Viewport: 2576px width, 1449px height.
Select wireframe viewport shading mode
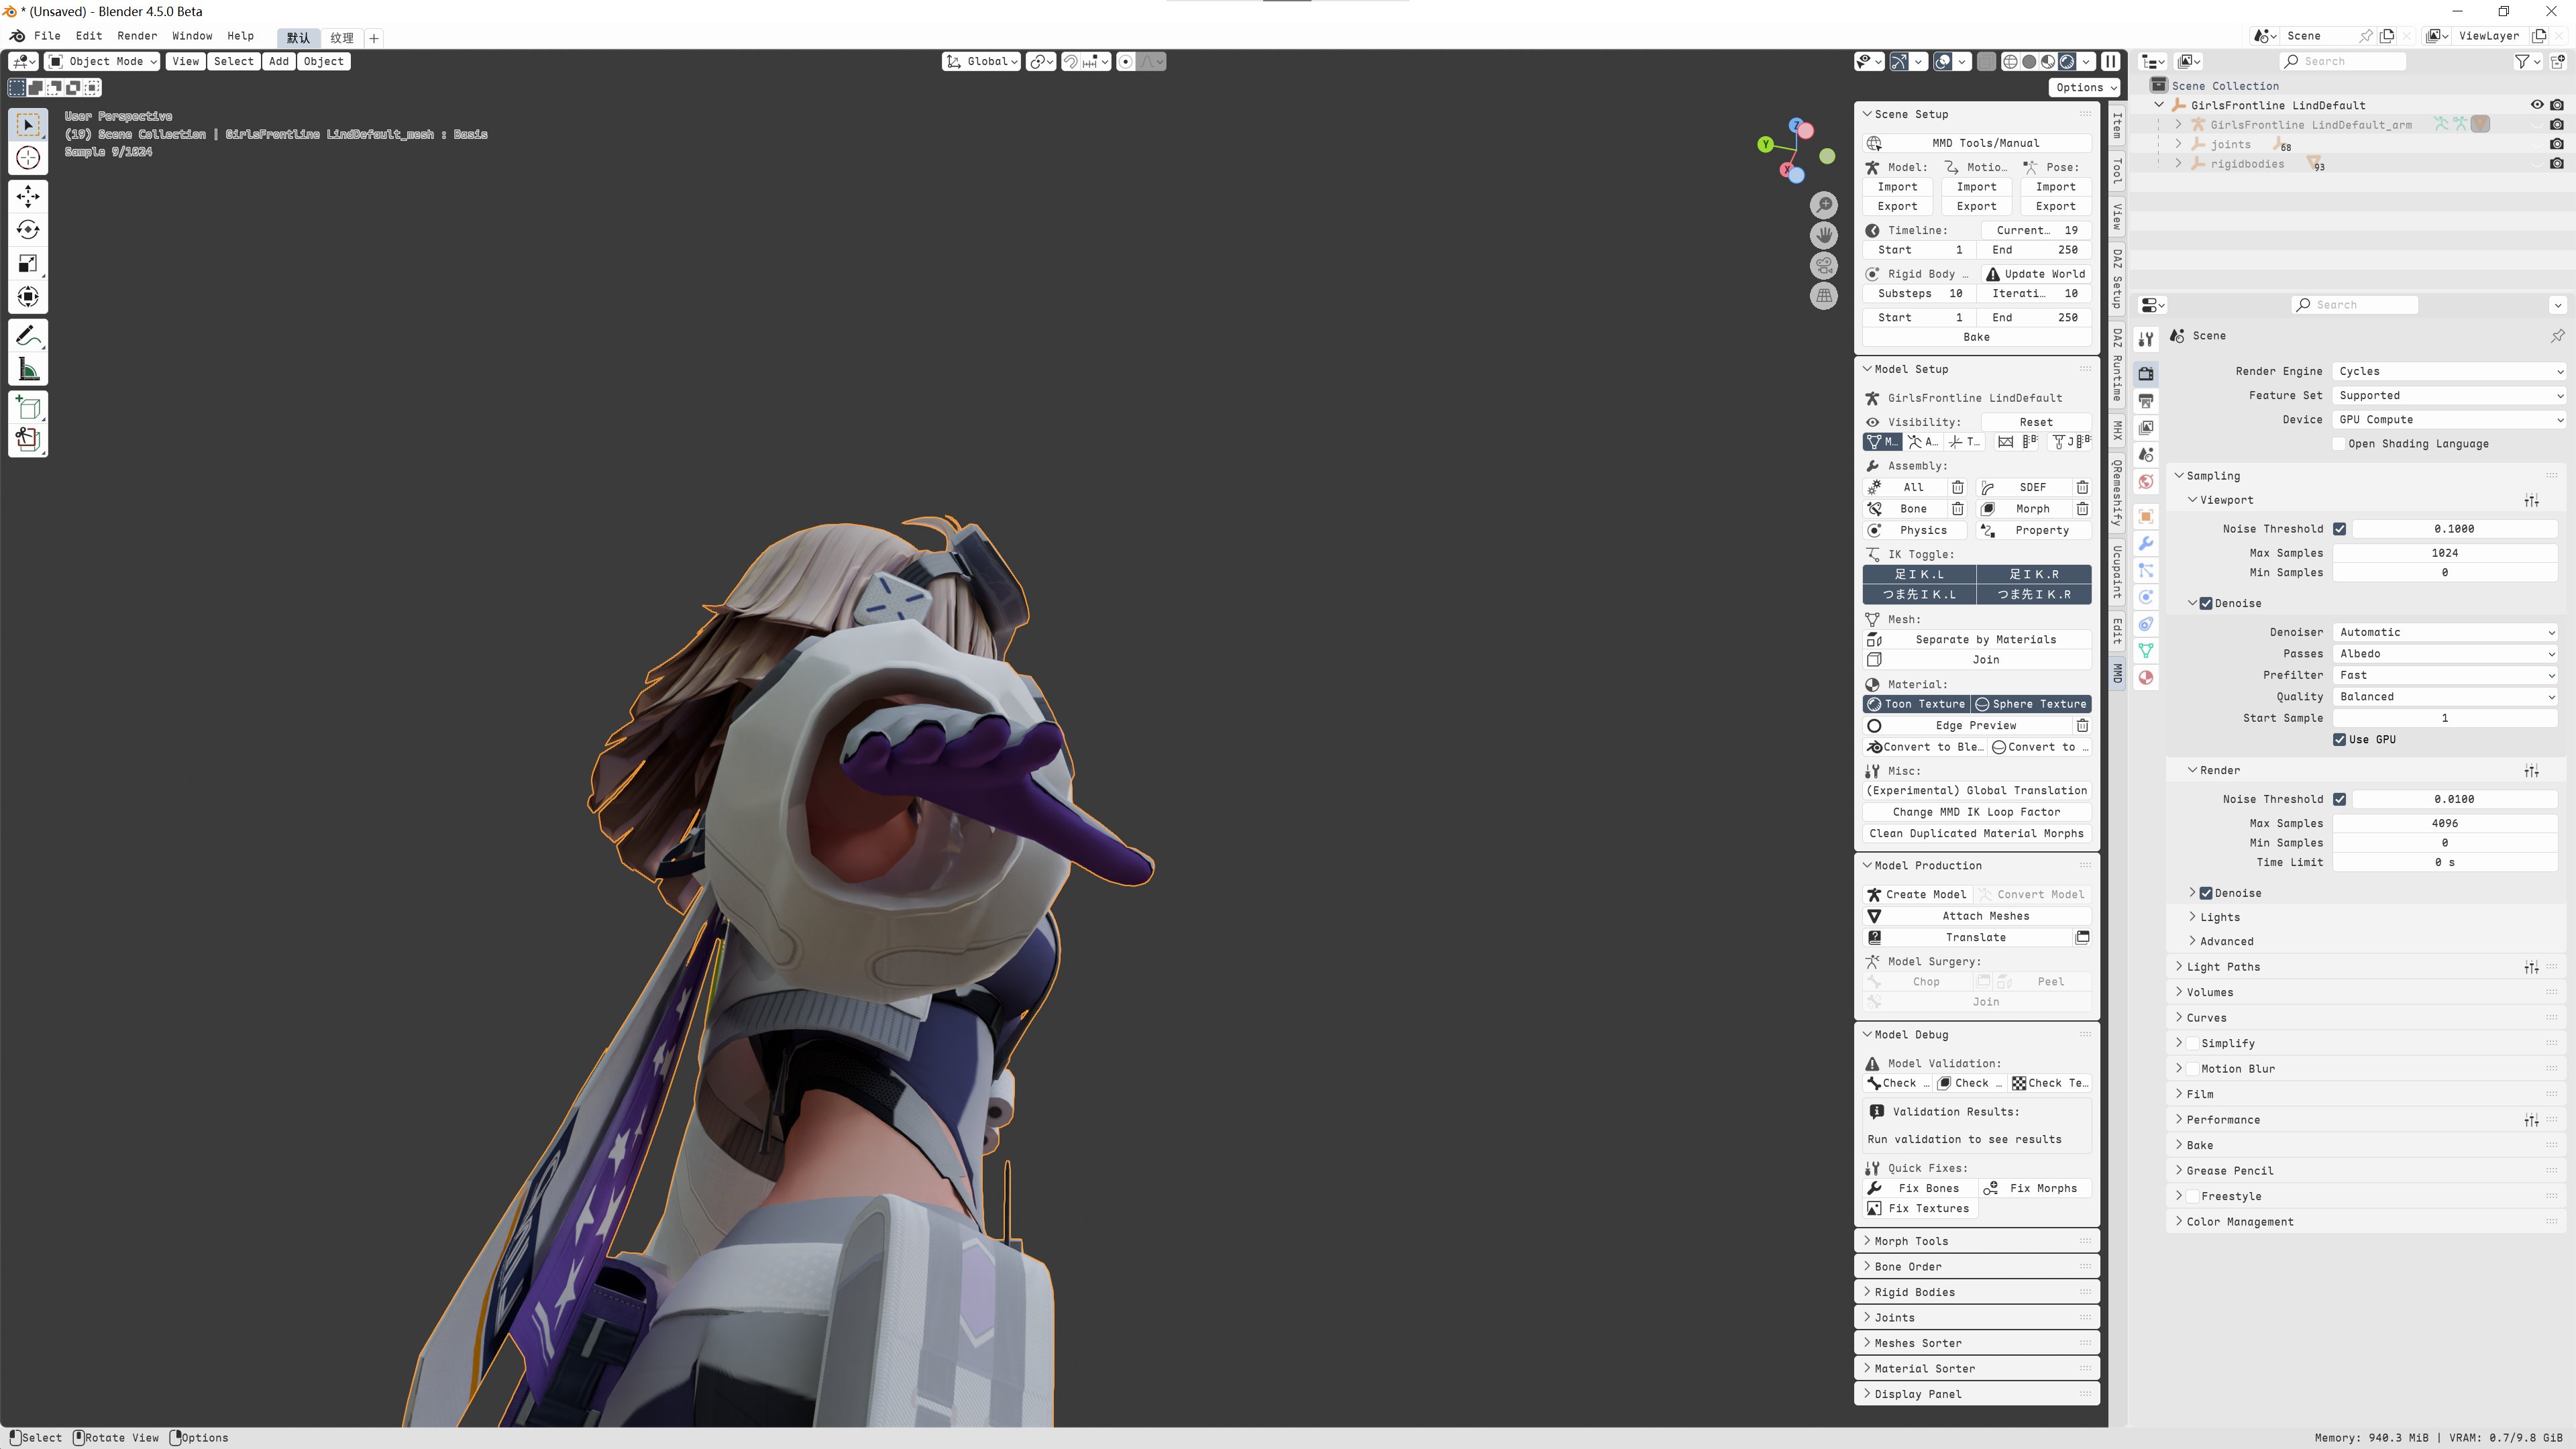coord(2010,62)
